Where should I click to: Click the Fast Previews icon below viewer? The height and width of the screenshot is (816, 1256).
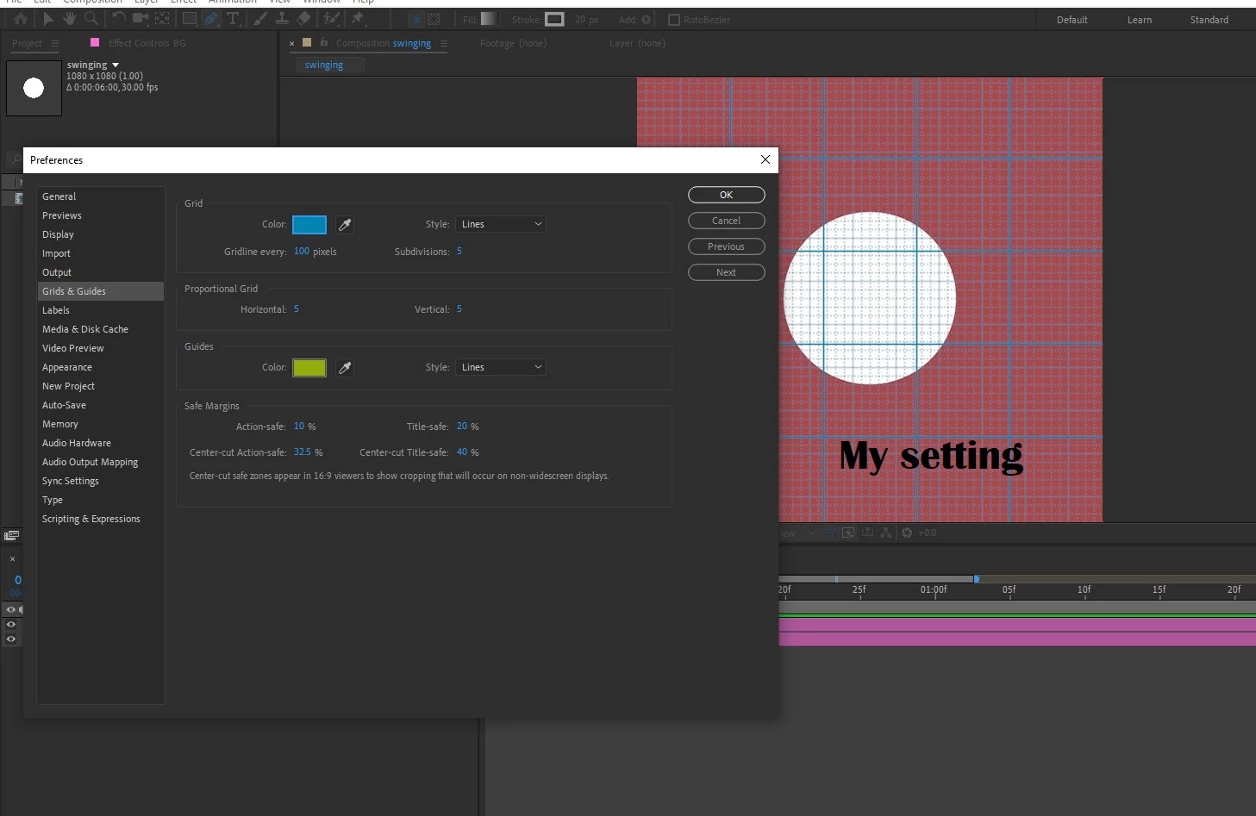pos(848,533)
